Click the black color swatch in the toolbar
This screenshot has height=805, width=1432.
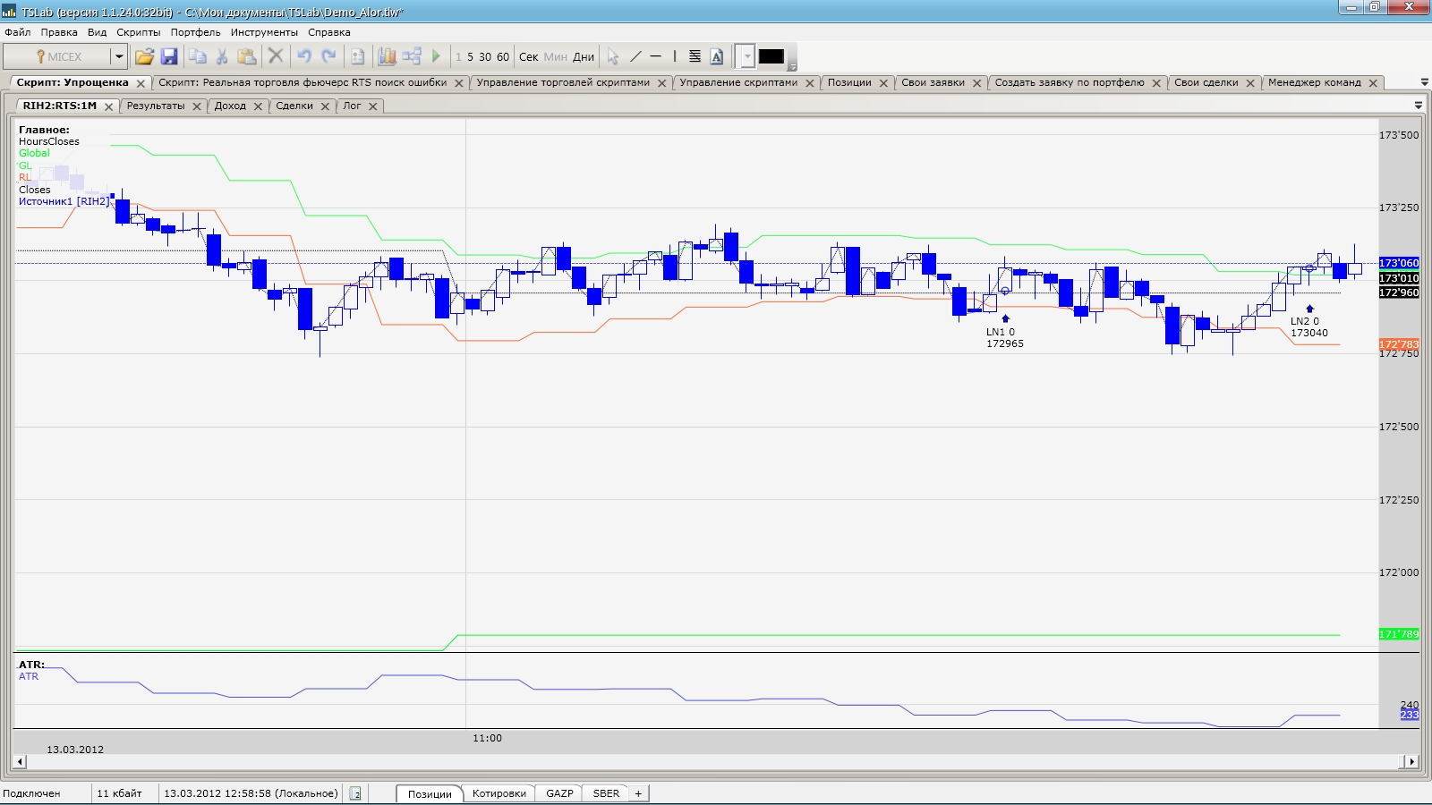coord(771,56)
